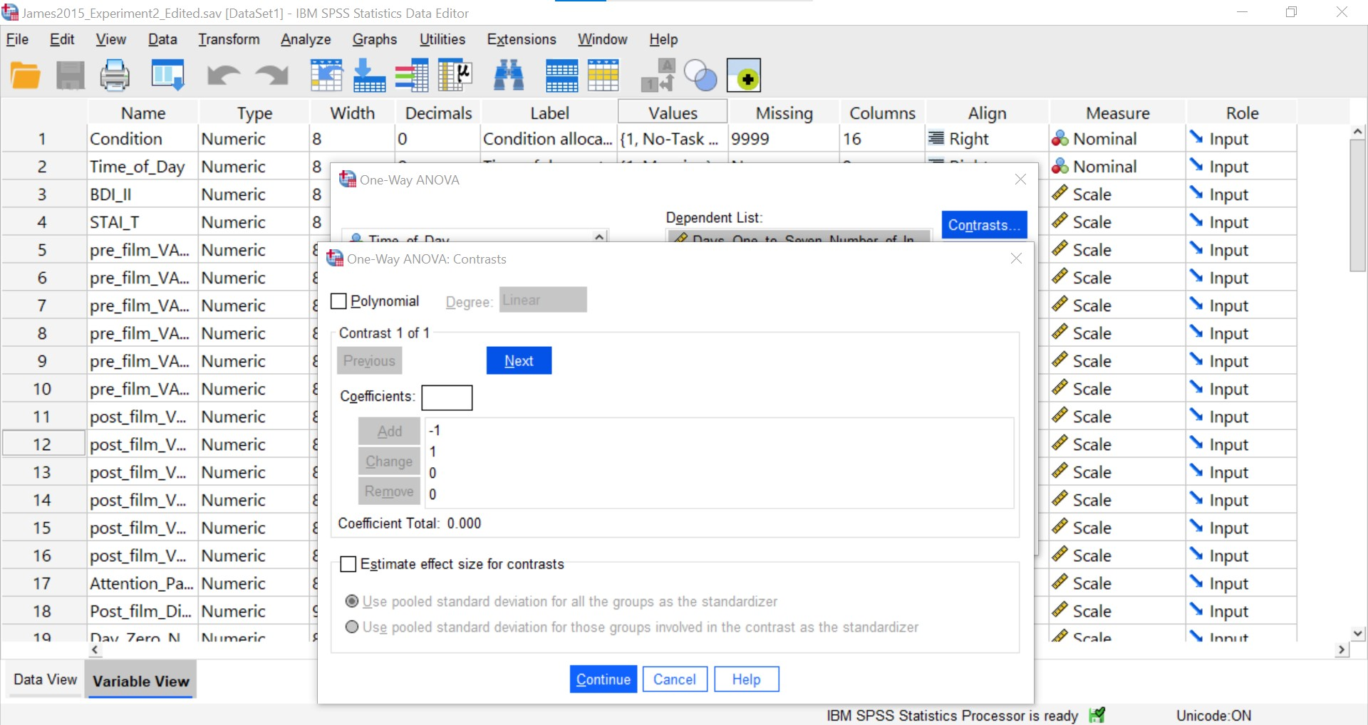Click the vertical scrollbar down arrow
This screenshot has width=1368, height=725.
coord(1357,632)
